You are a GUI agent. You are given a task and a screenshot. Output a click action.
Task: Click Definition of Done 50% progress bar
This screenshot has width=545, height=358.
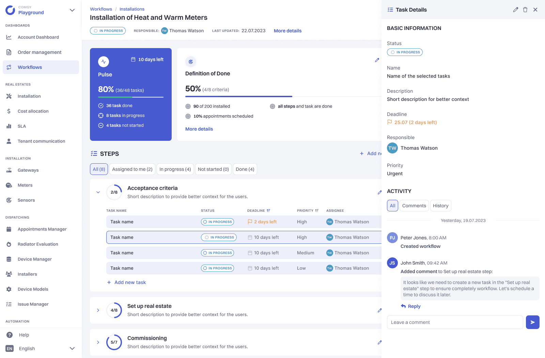pos(283,96)
